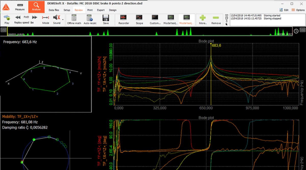This screenshot has height=170, width=306.
Task: Click the yellow timeline position cursor
Action: click(x=7, y=31)
